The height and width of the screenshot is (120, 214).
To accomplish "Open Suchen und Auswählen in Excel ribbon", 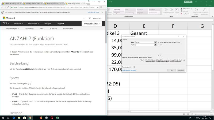I will [205, 11].
